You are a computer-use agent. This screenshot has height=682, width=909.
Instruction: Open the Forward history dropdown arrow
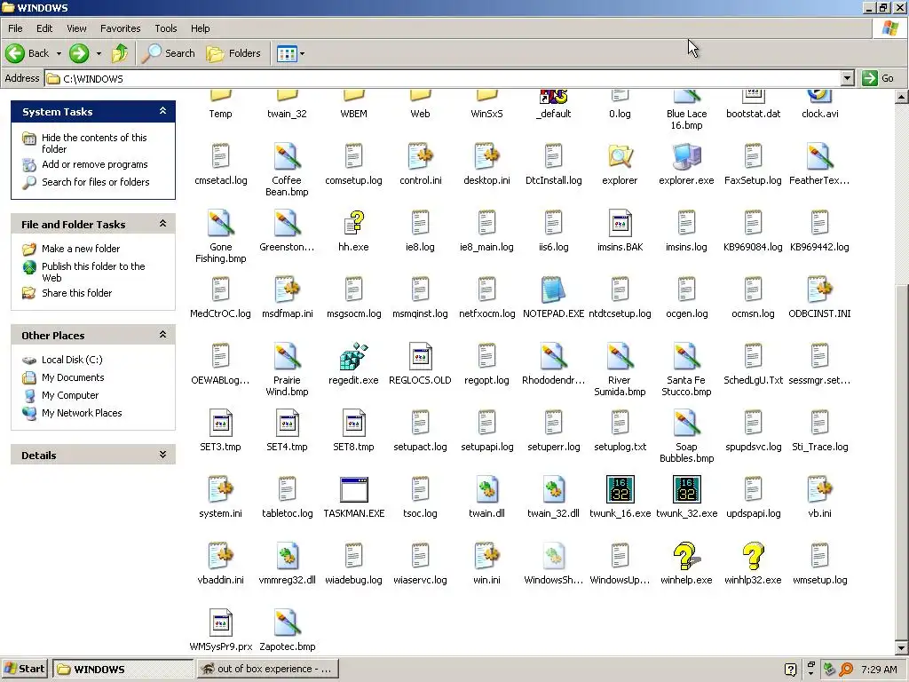(99, 53)
